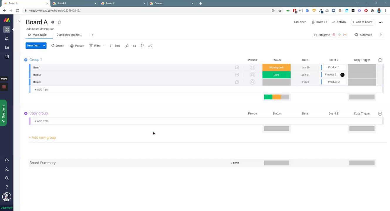Open the Filter dropdown arrow

point(104,46)
